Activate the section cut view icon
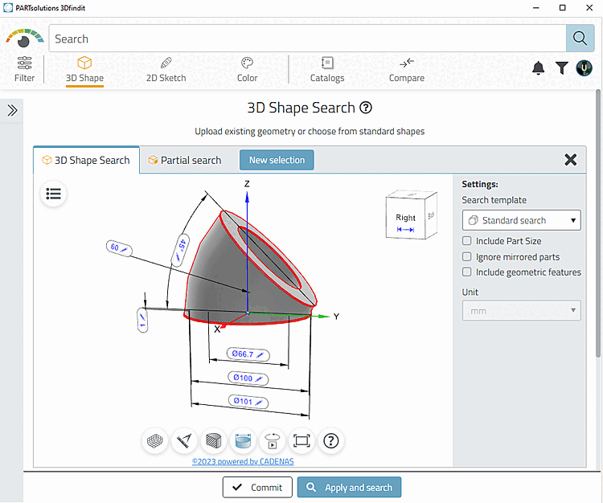The width and height of the screenshot is (603, 503). coord(213,441)
